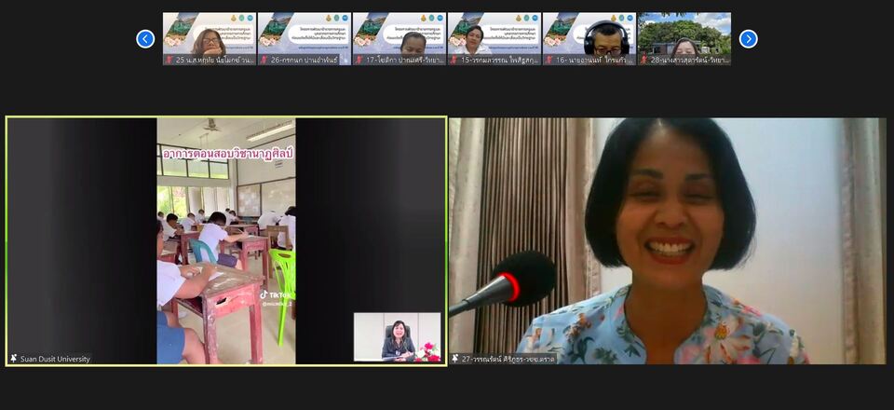Select thumbnail of participant number 26
Viewport: 894px width, 410px height.
pos(305,39)
